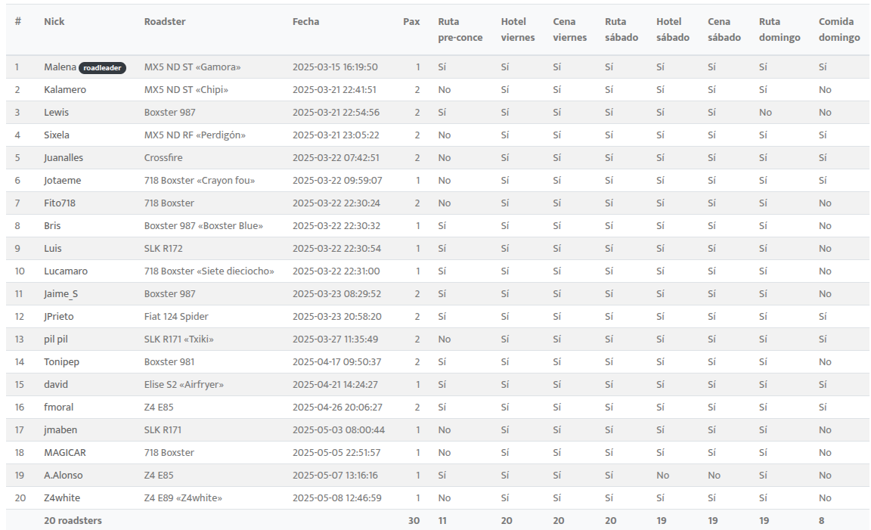Click A.Alonso's Hotel sábado No value
Viewport: 871px width, 530px height.
pyautogui.click(x=662, y=476)
